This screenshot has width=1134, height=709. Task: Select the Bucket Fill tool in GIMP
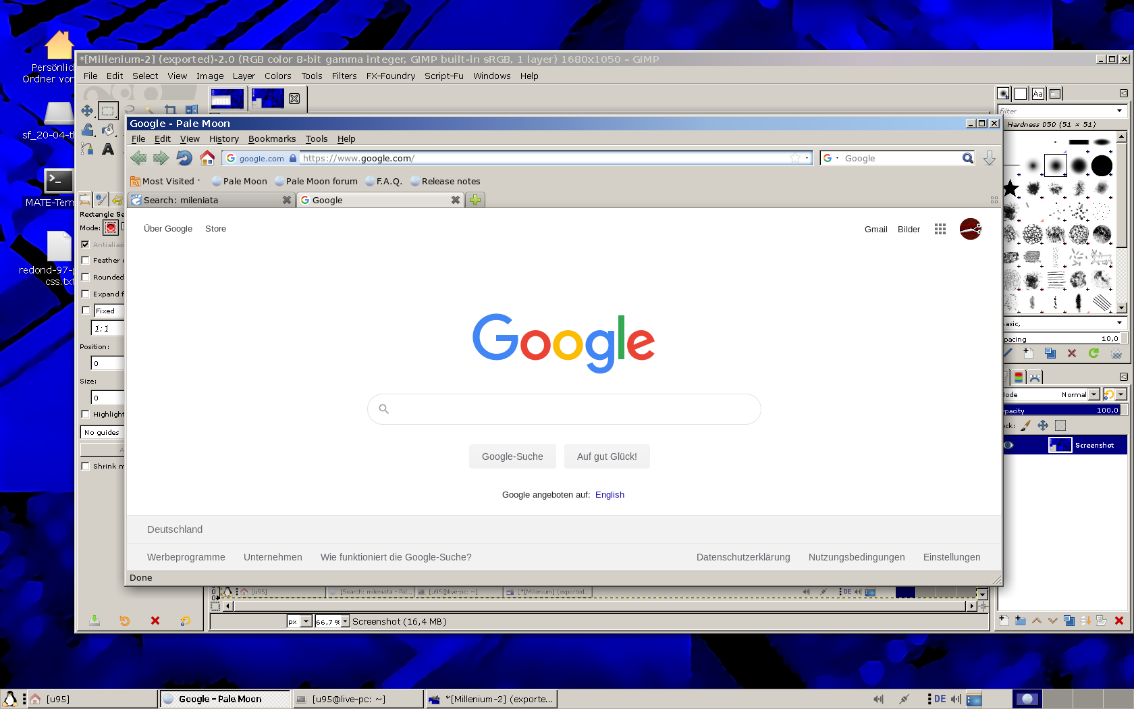(x=108, y=130)
